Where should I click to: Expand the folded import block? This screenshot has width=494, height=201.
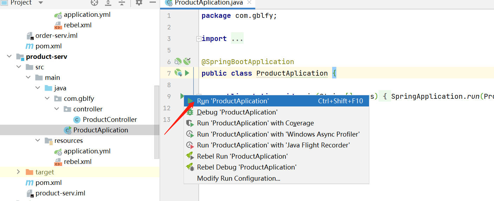tap(199, 39)
